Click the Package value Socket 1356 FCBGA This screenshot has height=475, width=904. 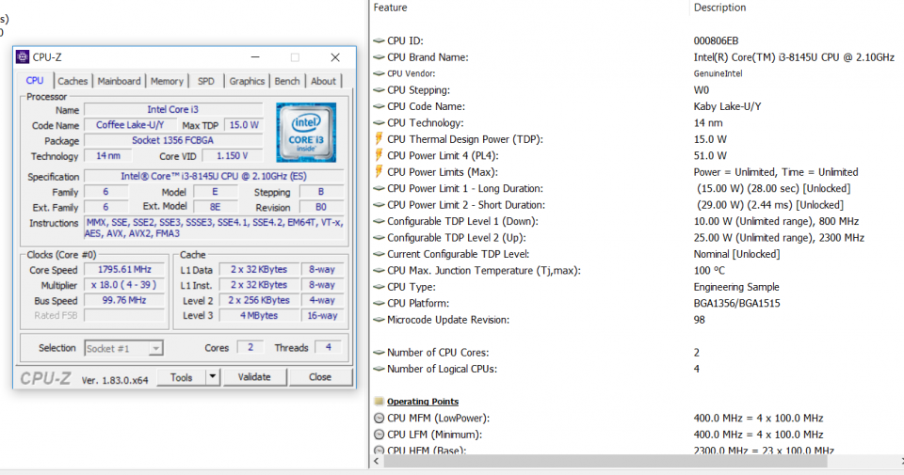(x=173, y=140)
